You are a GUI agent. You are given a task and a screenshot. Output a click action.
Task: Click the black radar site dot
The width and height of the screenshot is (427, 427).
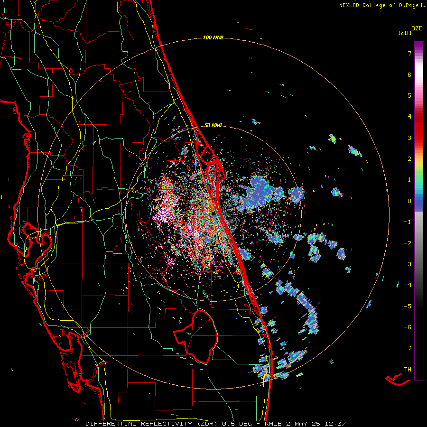click(x=214, y=213)
